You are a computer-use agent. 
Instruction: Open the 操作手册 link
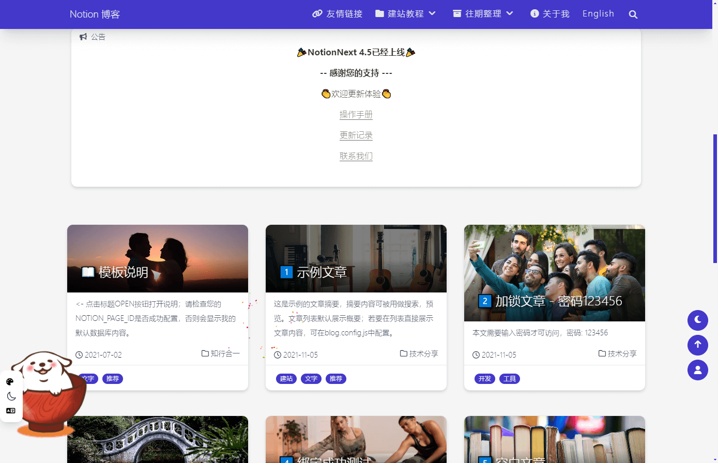click(356, 114)
